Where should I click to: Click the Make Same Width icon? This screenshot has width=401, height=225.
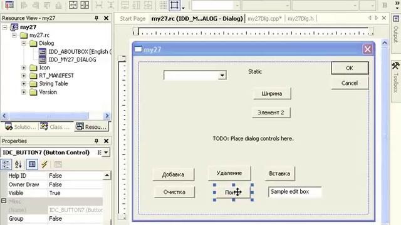click(125, 5)
